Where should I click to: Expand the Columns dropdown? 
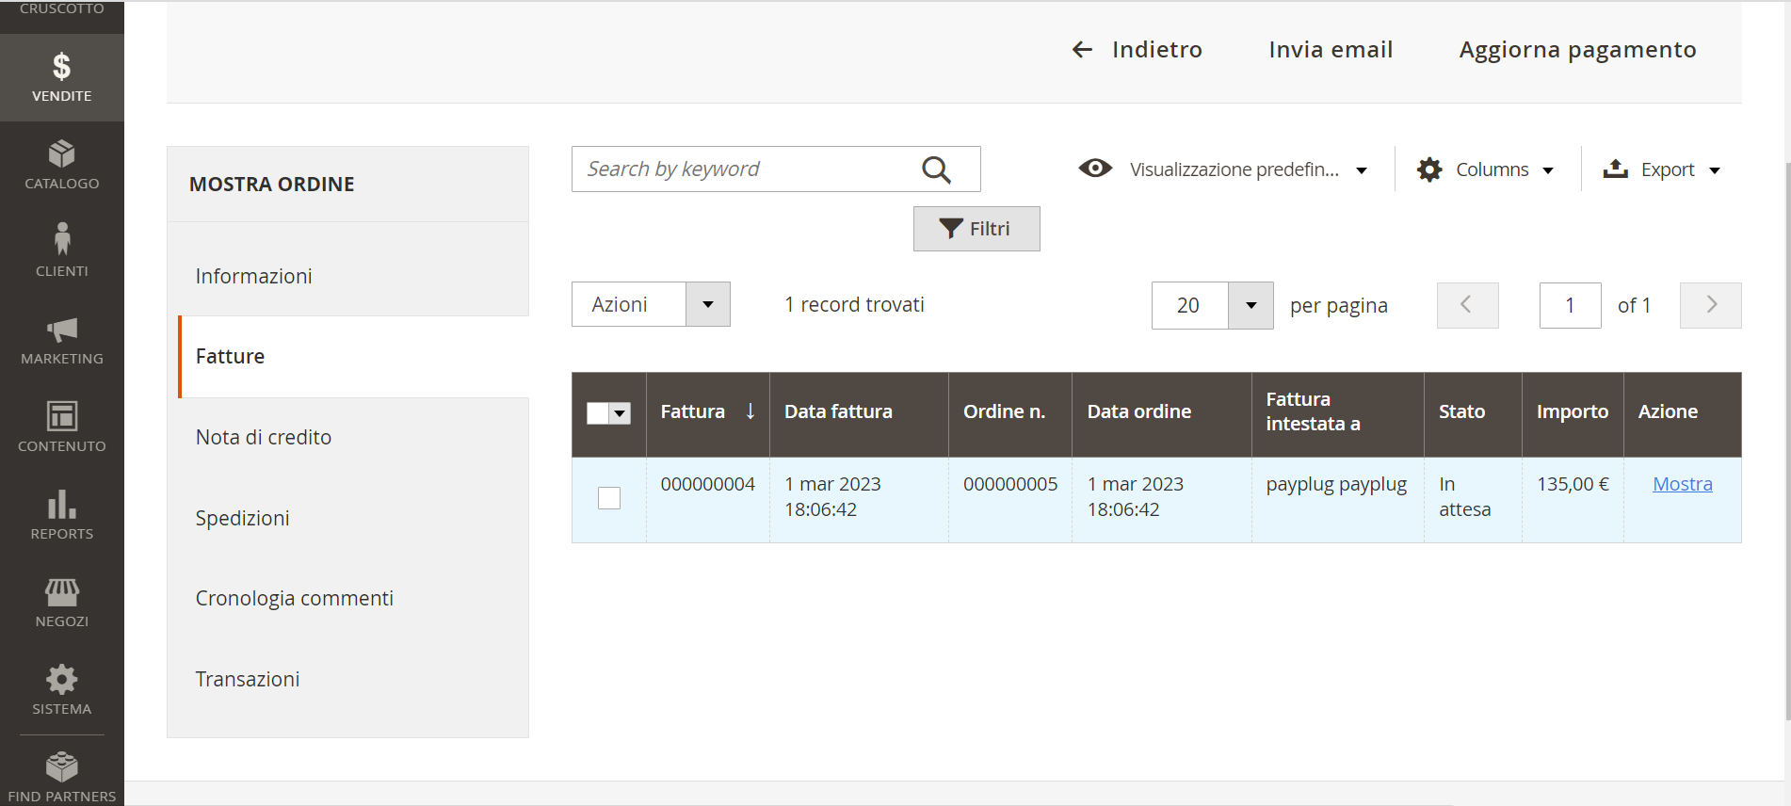[1486, 169]
